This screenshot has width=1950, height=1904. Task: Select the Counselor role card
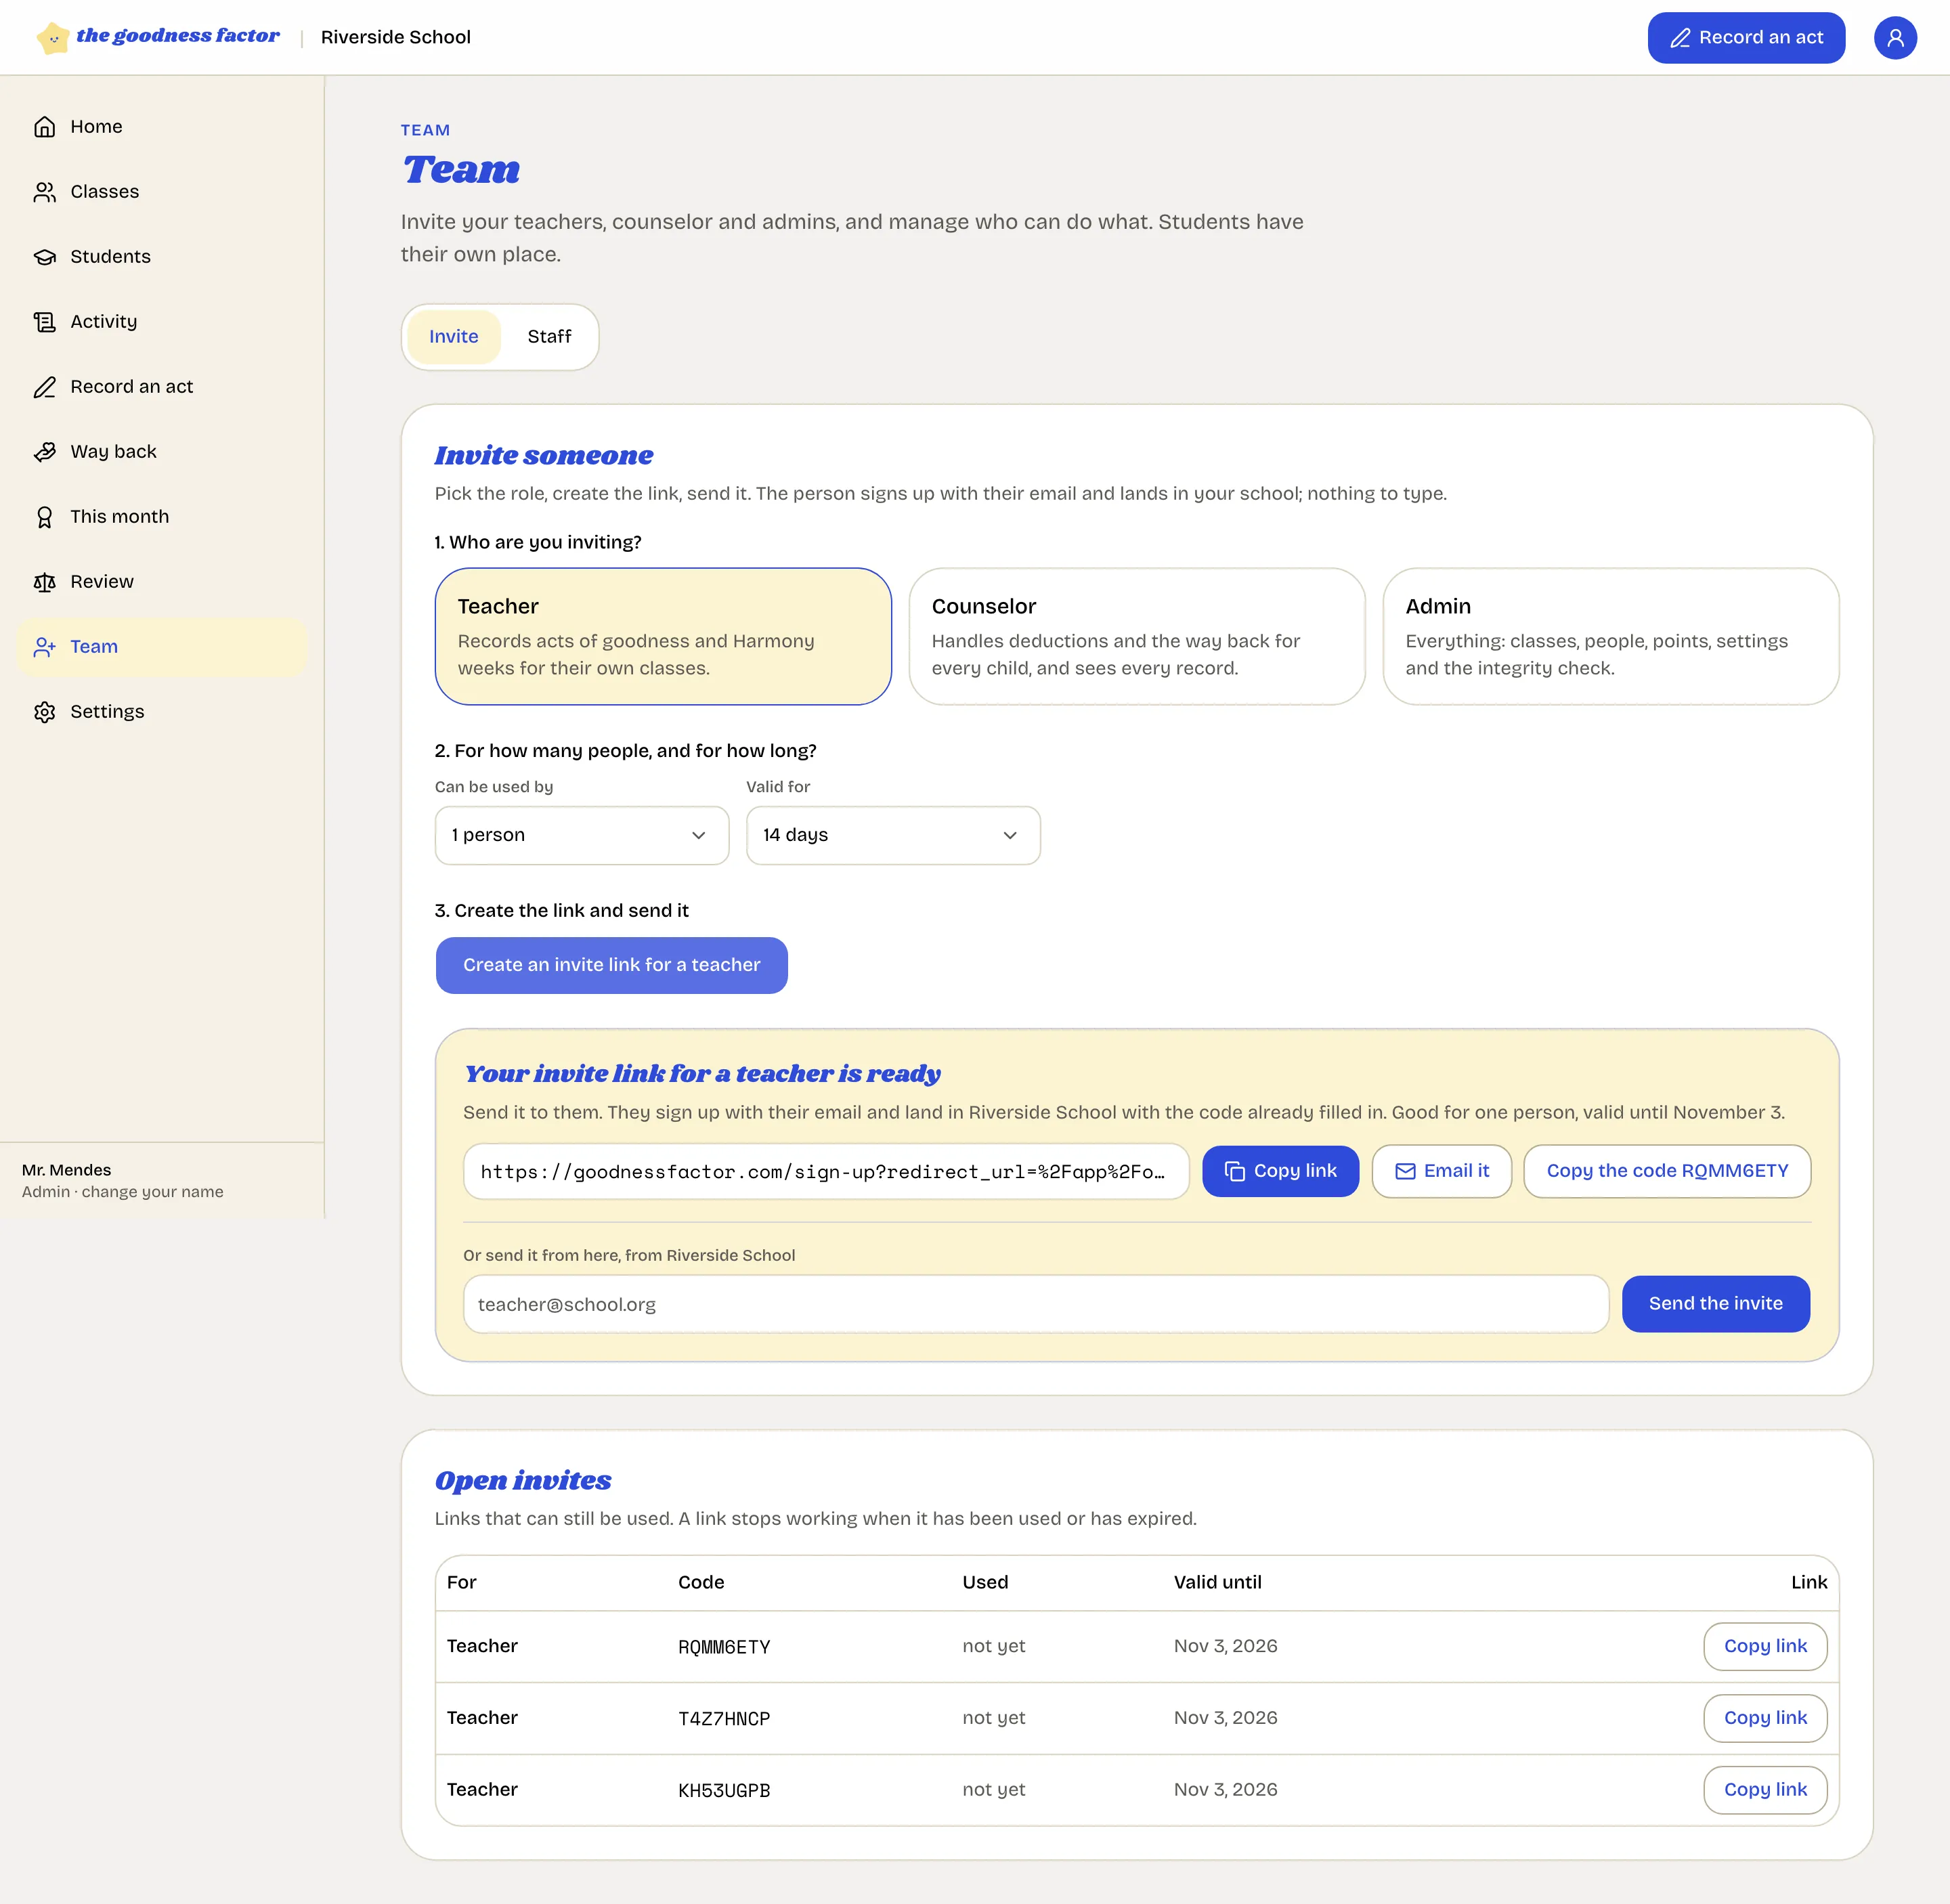pyautogui.click(x=1137, y=637)
